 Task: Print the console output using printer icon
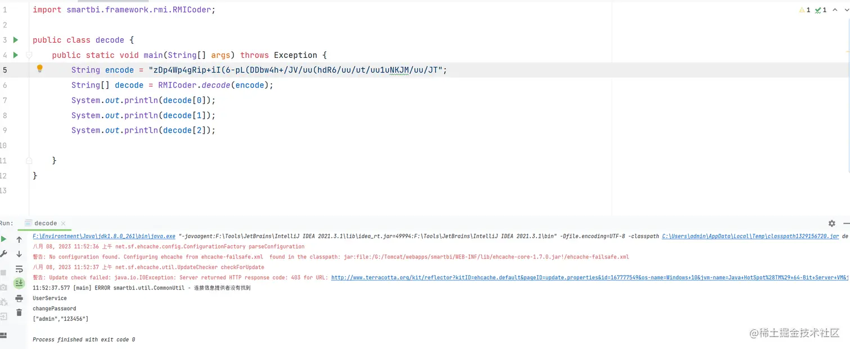[x=19, y=298]
